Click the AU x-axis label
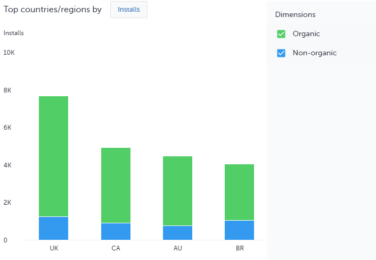 pyautogui.click(x=177, y=248)
